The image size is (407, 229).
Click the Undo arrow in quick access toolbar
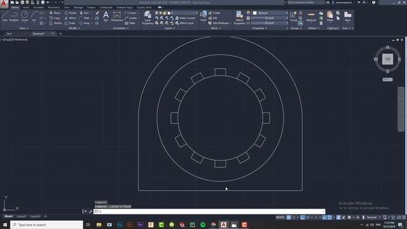point(48,3)
